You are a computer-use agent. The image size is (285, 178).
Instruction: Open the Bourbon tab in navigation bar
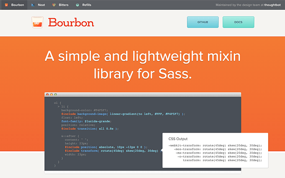click(x=14, y=5)
